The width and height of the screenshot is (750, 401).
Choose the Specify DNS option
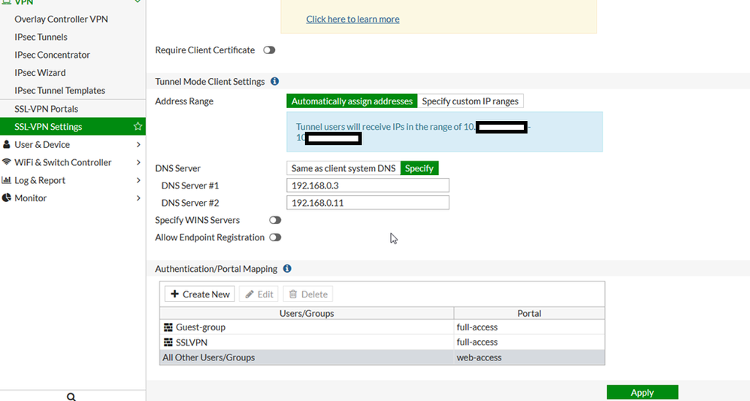[x=419, y=168]
